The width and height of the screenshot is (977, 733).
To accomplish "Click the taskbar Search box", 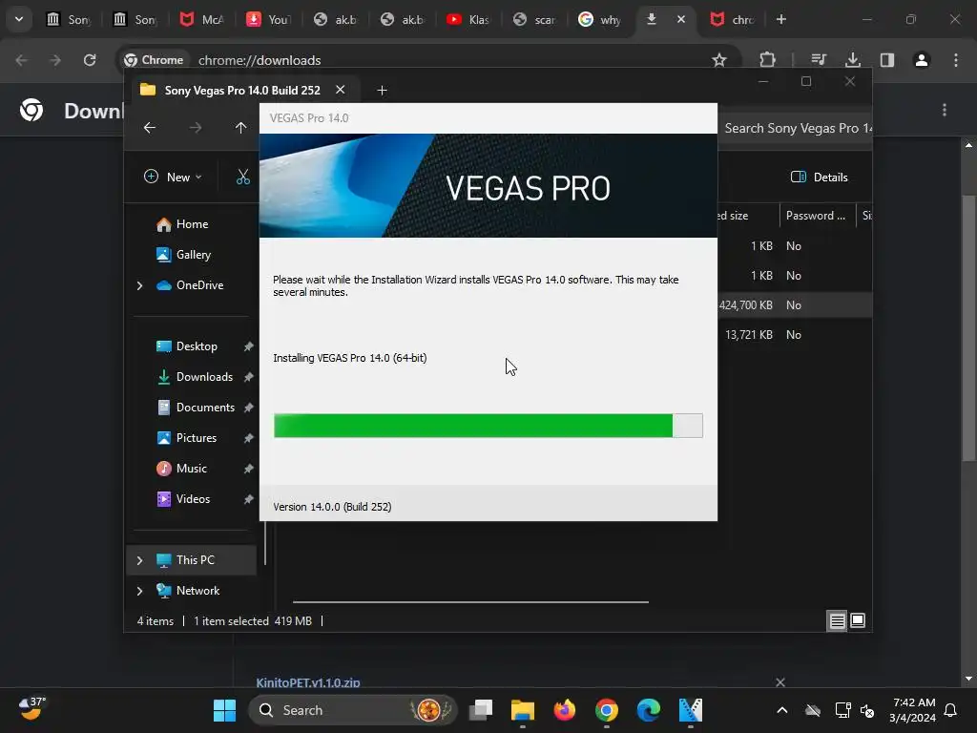I will [x=353, y=710].
